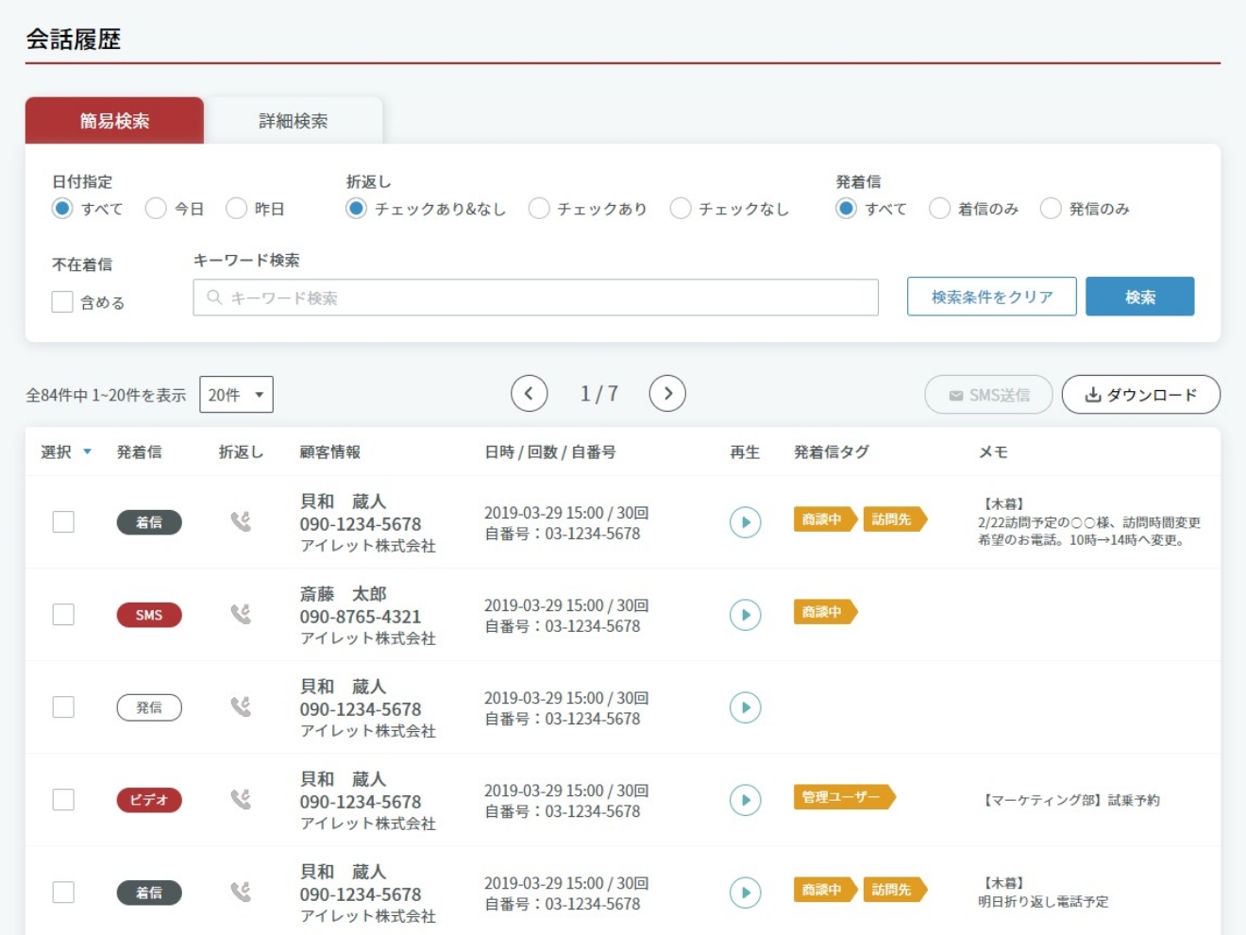Click 検索条件をクリア button
This screenshot has height=935, width=1246.
pos(991,297)
